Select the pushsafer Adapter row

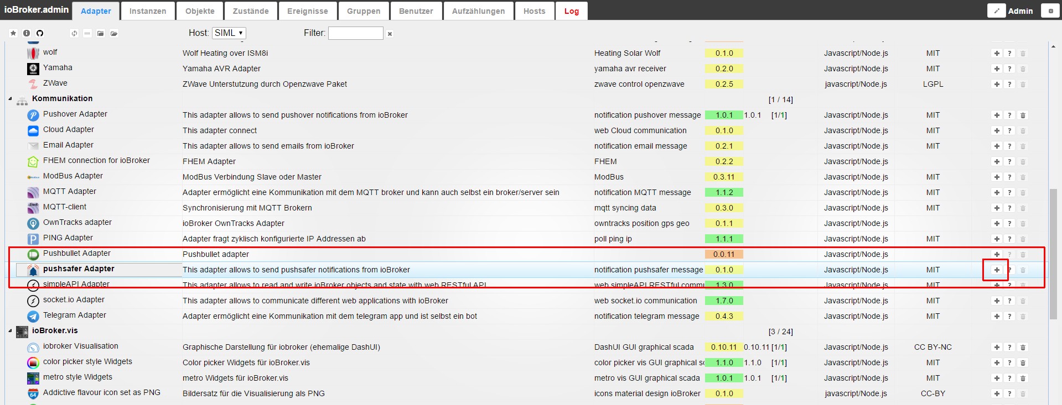coord(526,270)
